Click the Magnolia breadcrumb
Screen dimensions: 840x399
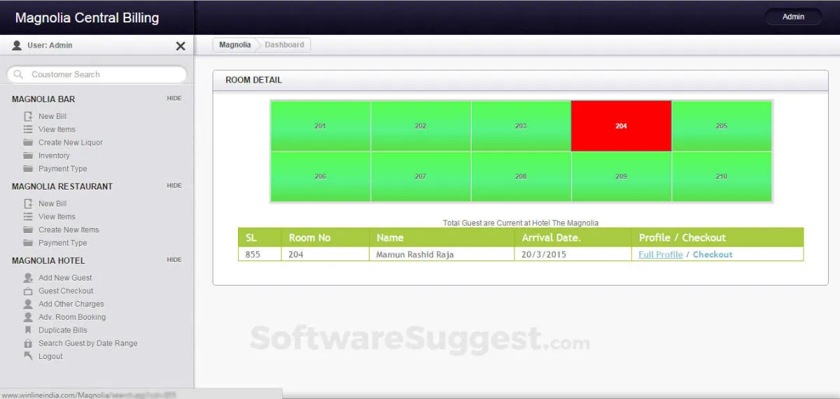234,45
